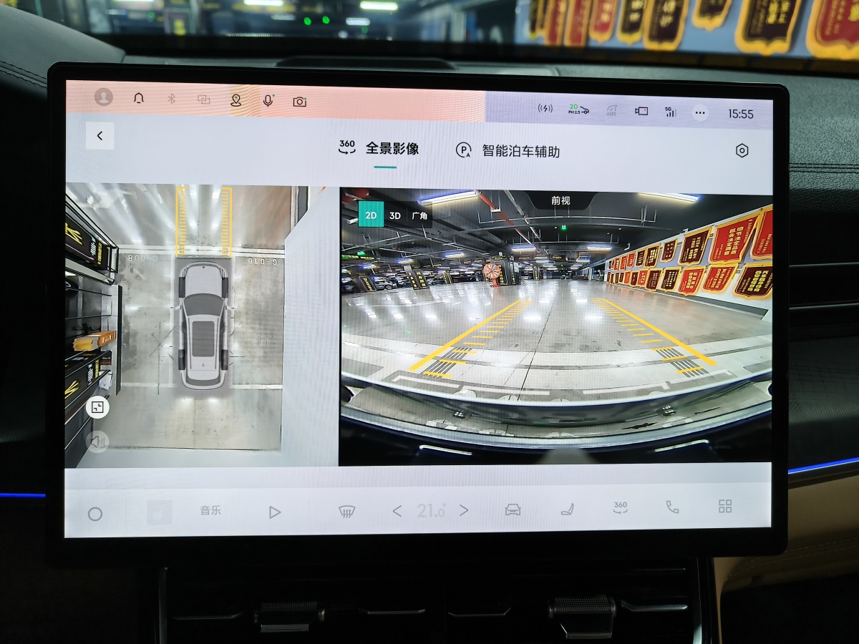Increase temperature with right chevron
The height and width of the screenshot is (644, 859).
pyautogui.click(x=463, y=510)
